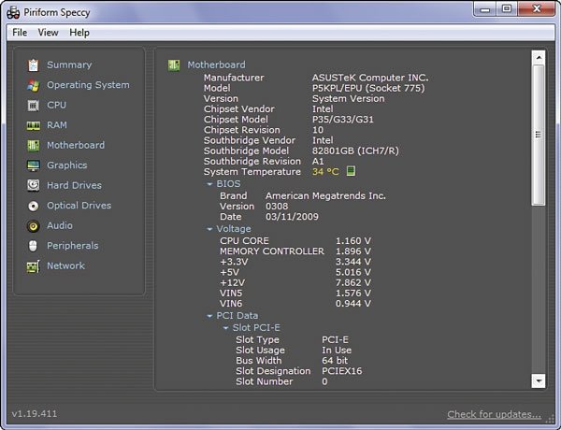Viewport: 561px width, 430px height.
Task: Click the +12V value 7.862 V
Action: point(353,282)
